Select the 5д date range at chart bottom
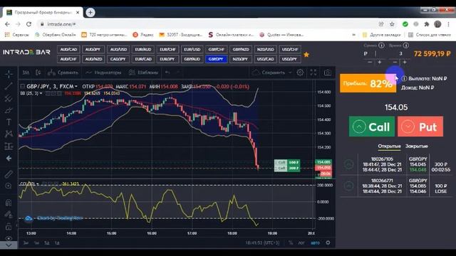 pyautogui.click(x=46, y=243)
